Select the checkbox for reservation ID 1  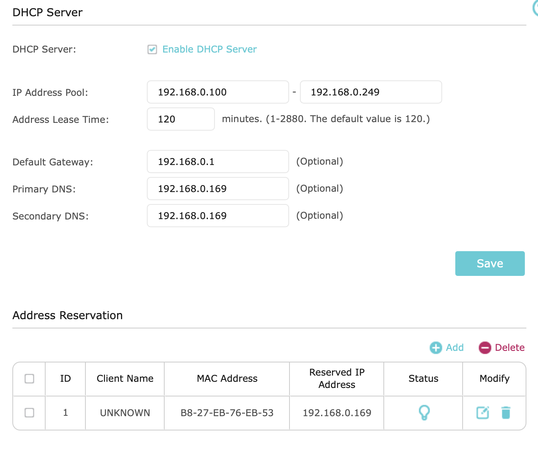coord(29,413)
